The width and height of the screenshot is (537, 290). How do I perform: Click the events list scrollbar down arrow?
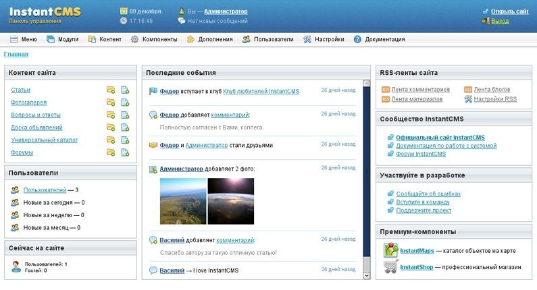click(x=367, y=275)
